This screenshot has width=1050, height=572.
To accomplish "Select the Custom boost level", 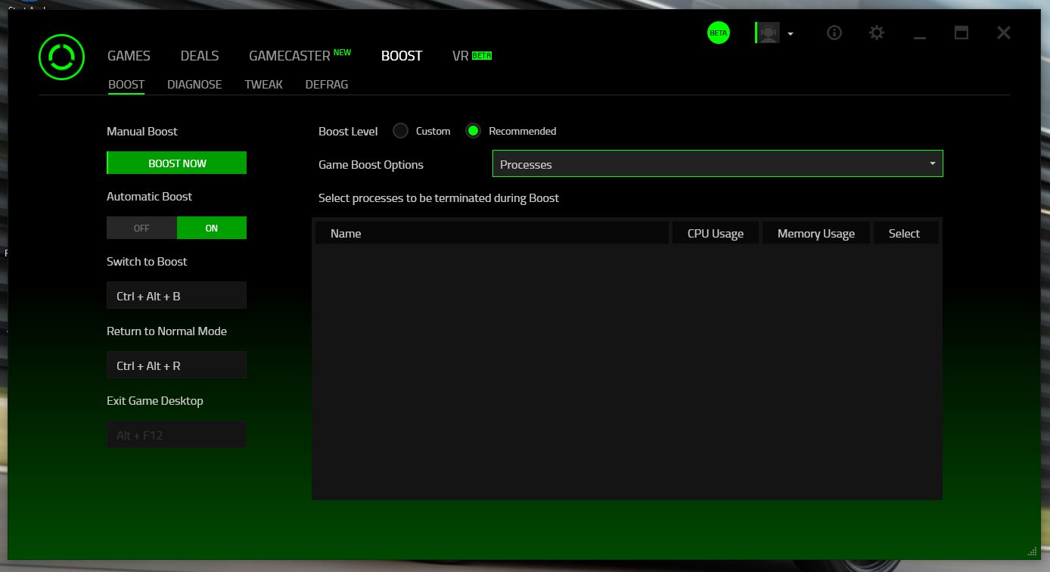I will pyautogui.click(x=400, y=130).
